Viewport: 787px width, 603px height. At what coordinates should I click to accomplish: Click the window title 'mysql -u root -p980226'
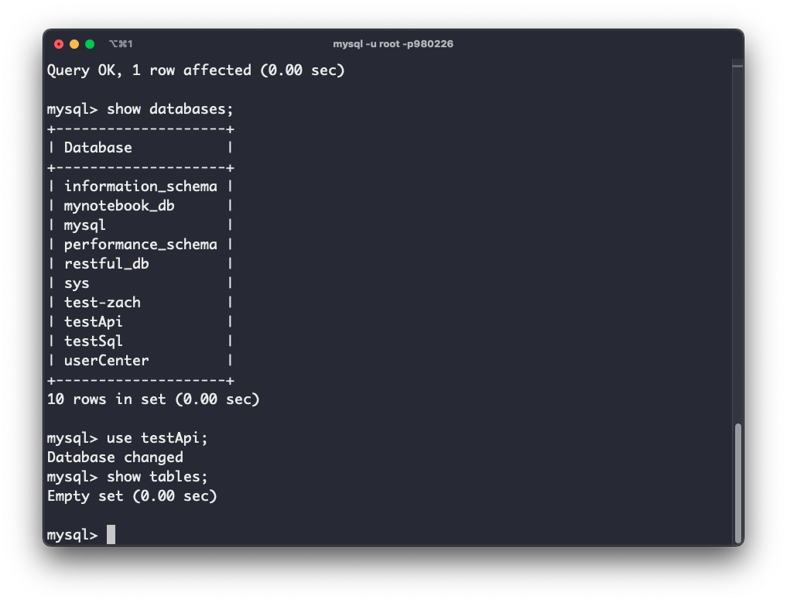[x=393, y=44]
